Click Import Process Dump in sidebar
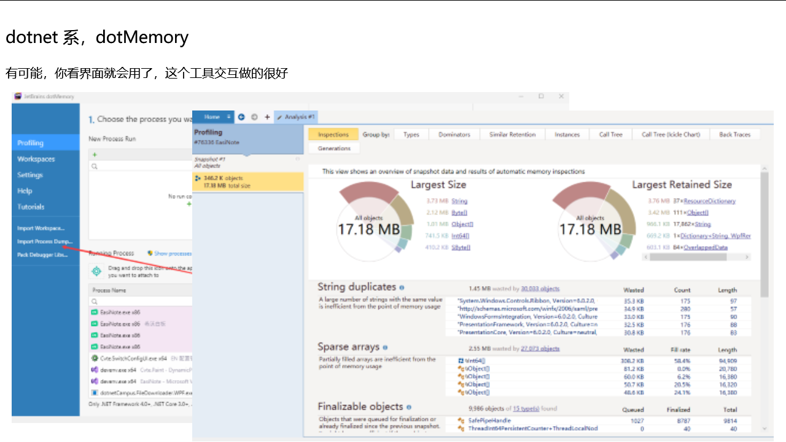 (44, 241)
